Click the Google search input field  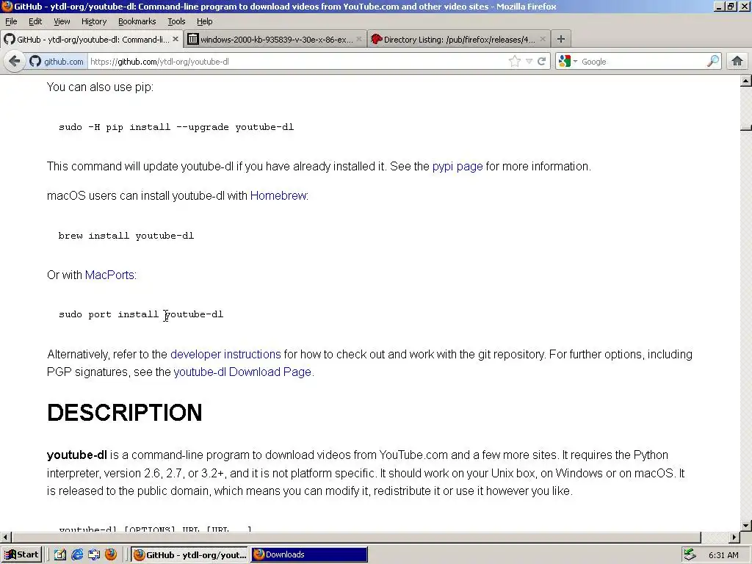pyautogui.click(x=643, y=62)
